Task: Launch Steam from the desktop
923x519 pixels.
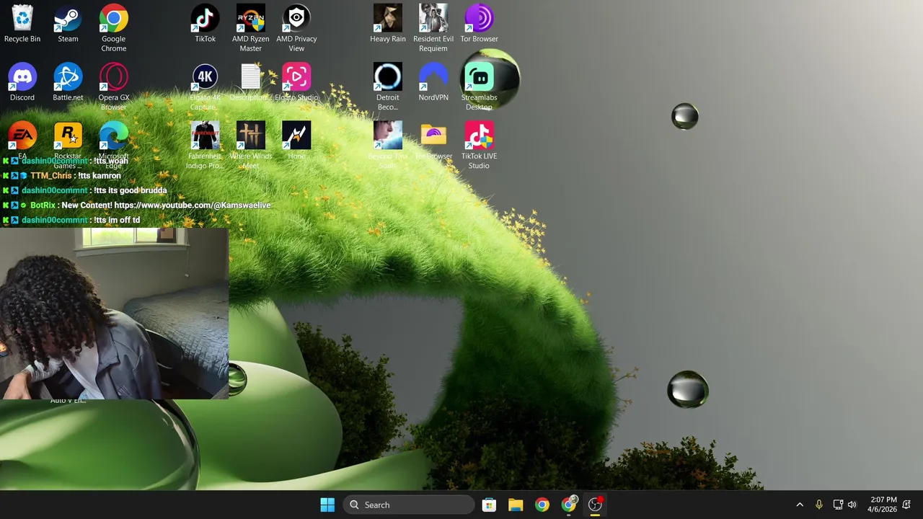Action: (68, 24)
